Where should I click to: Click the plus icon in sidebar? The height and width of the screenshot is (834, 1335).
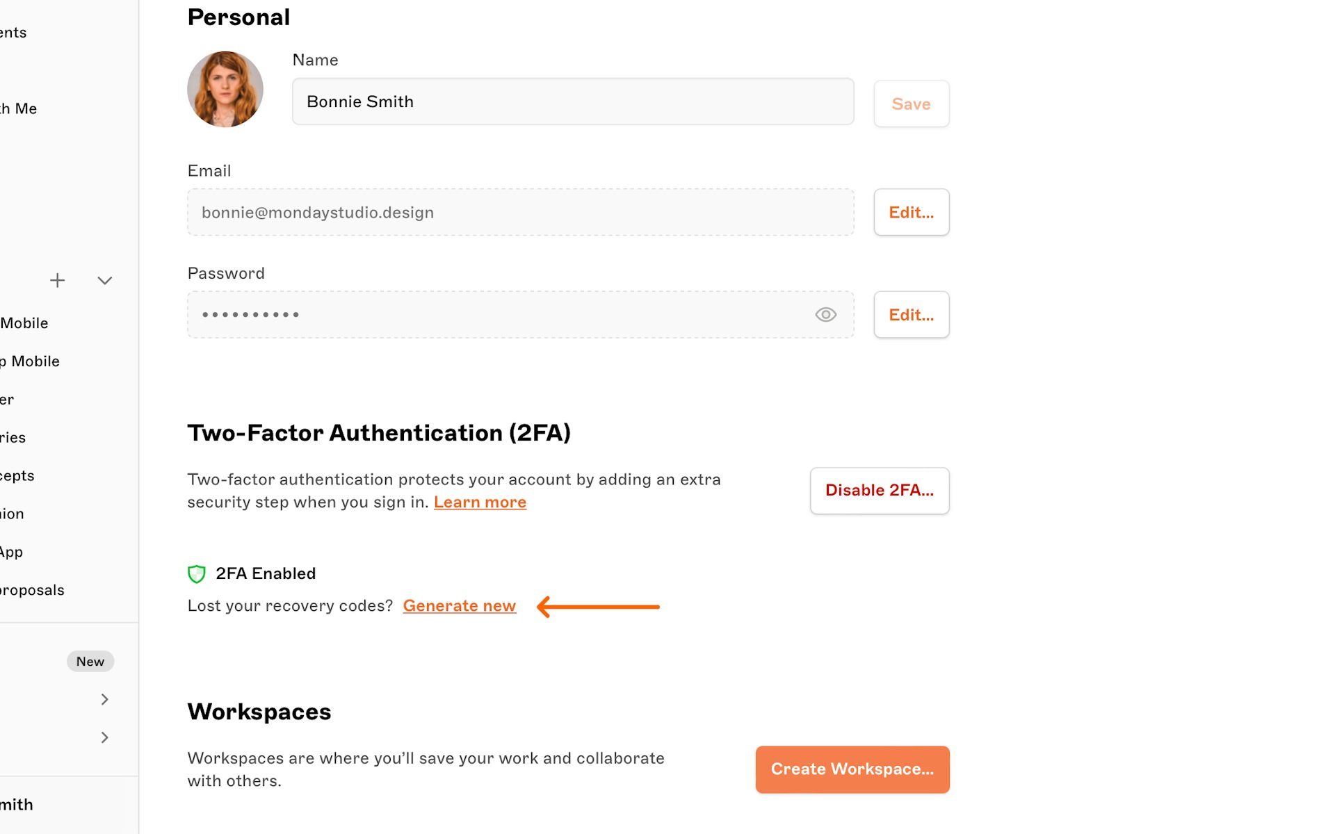coord(58,281)
